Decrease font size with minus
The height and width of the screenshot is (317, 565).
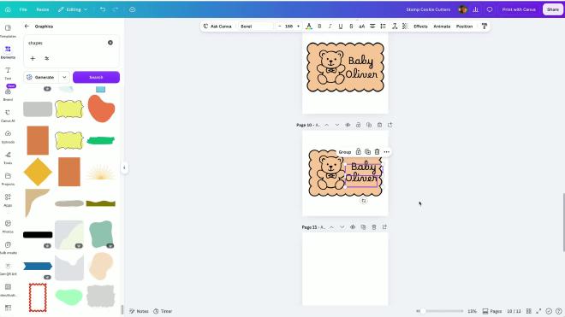pyautogui.click(x=280, y=26)
